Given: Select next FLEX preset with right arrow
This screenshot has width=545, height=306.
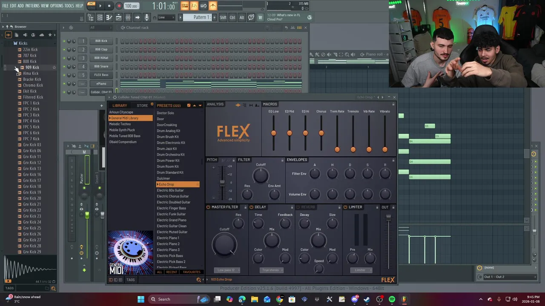Looking at the screenshot, I should coord(383,97).
